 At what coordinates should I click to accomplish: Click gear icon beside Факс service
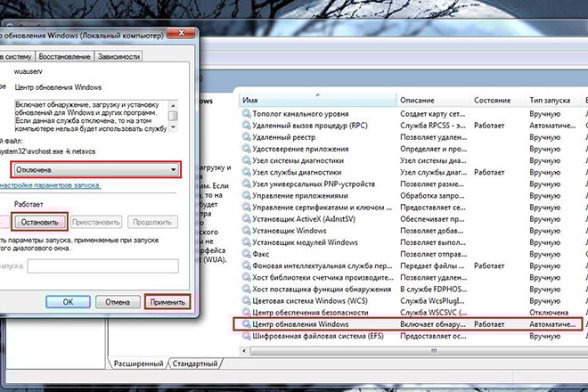pos(246,253)
